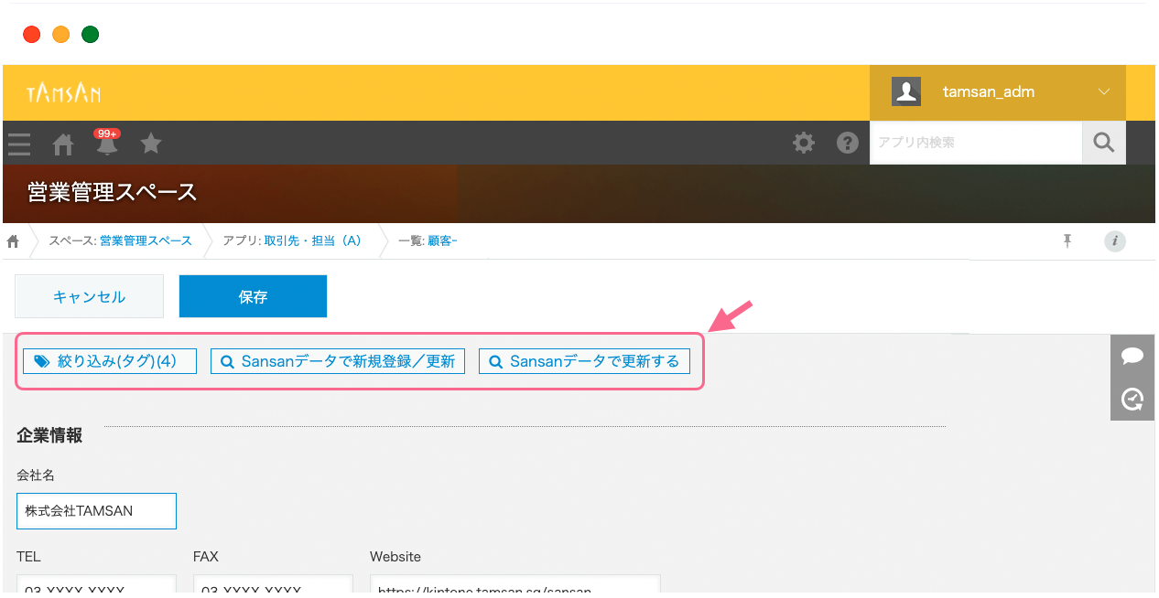The image size is (1159, 598).
Task: Open the hamburger main menu
Action: tap(19, 144)
